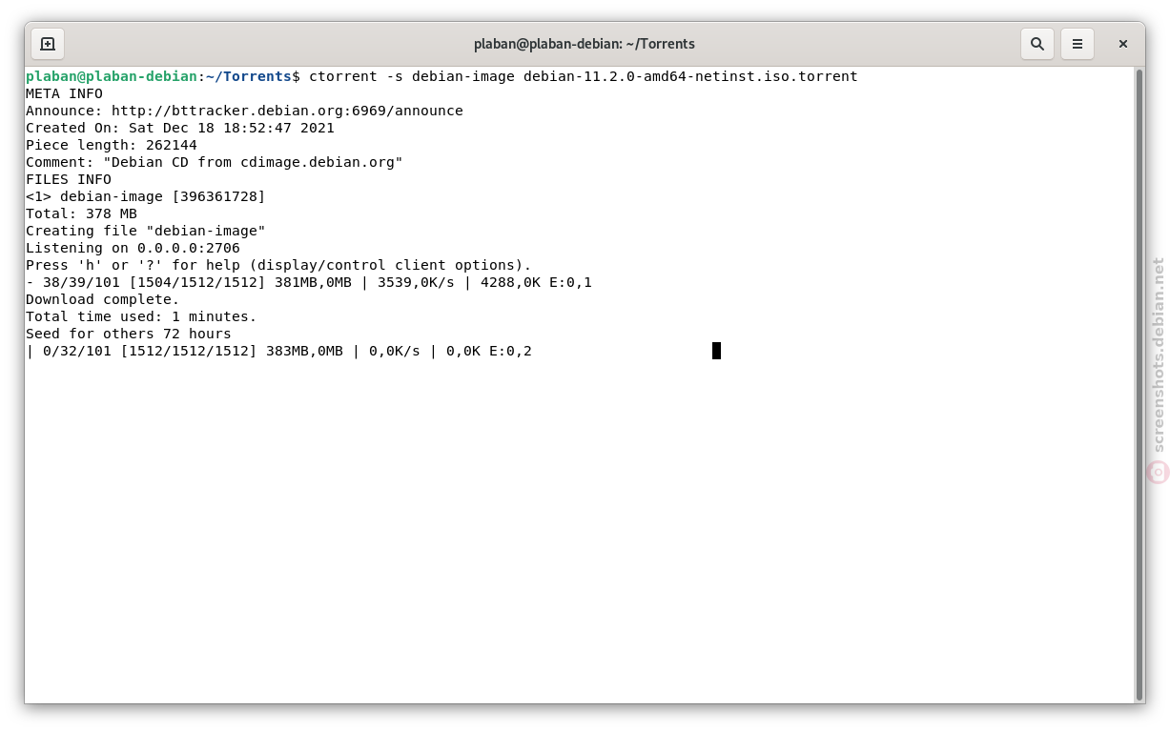Search the terminal output
The height and width of the screenshot is (731, 1170).
tap(1037, 44)
